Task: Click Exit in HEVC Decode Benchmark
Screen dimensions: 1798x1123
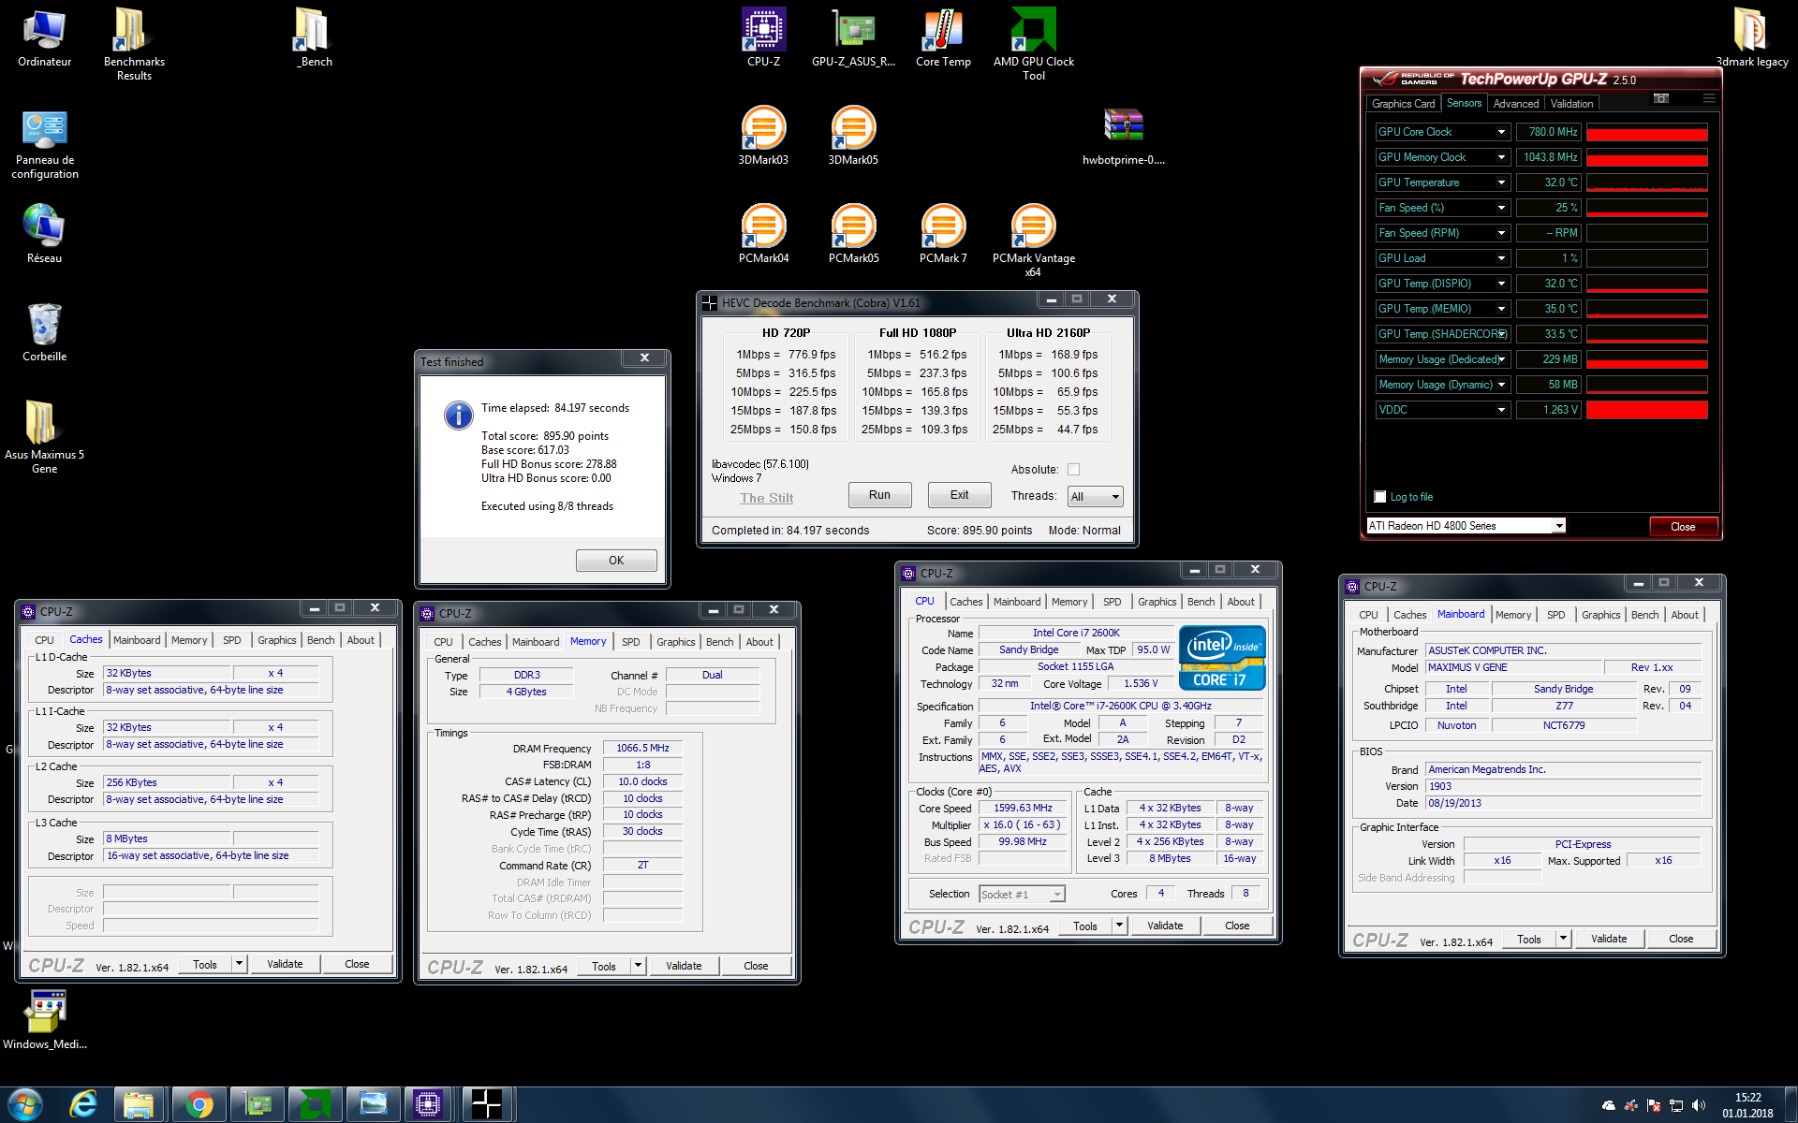Action: (959, 495)
